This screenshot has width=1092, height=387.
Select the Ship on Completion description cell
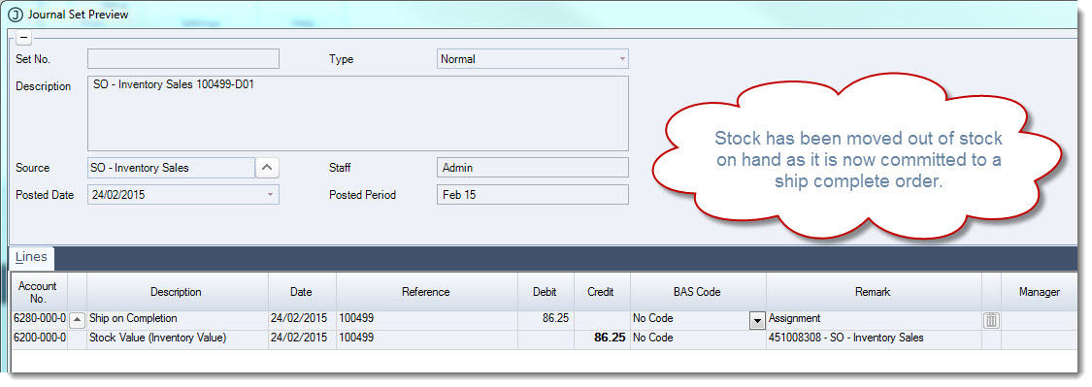pos(178,319)
